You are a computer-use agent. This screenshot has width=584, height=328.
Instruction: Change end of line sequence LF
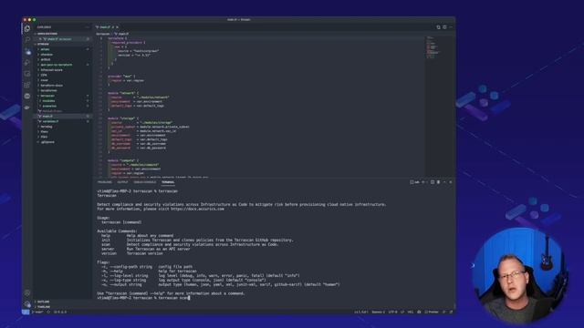coord(402,312)
